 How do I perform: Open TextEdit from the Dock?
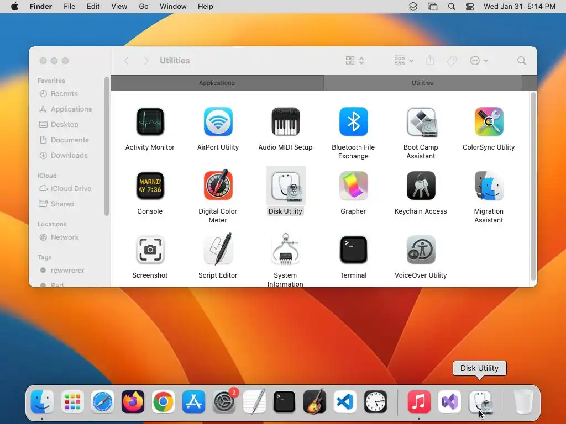click(x=254, y=402)
